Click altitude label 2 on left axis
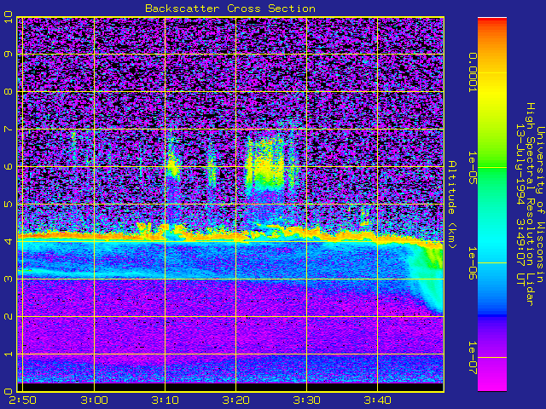 point(9,316)
